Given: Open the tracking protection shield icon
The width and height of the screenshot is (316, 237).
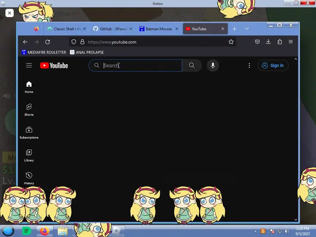Looking at the screenshot, I should tap(74, 42).
